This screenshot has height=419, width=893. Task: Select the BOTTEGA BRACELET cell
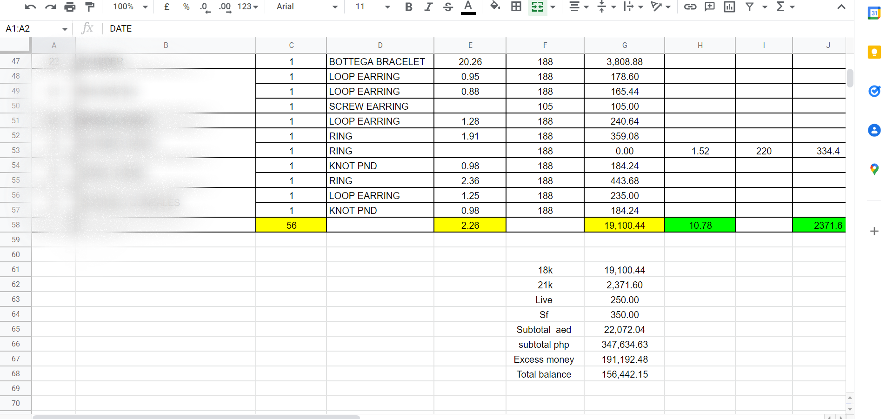click(x=380, y=61)
